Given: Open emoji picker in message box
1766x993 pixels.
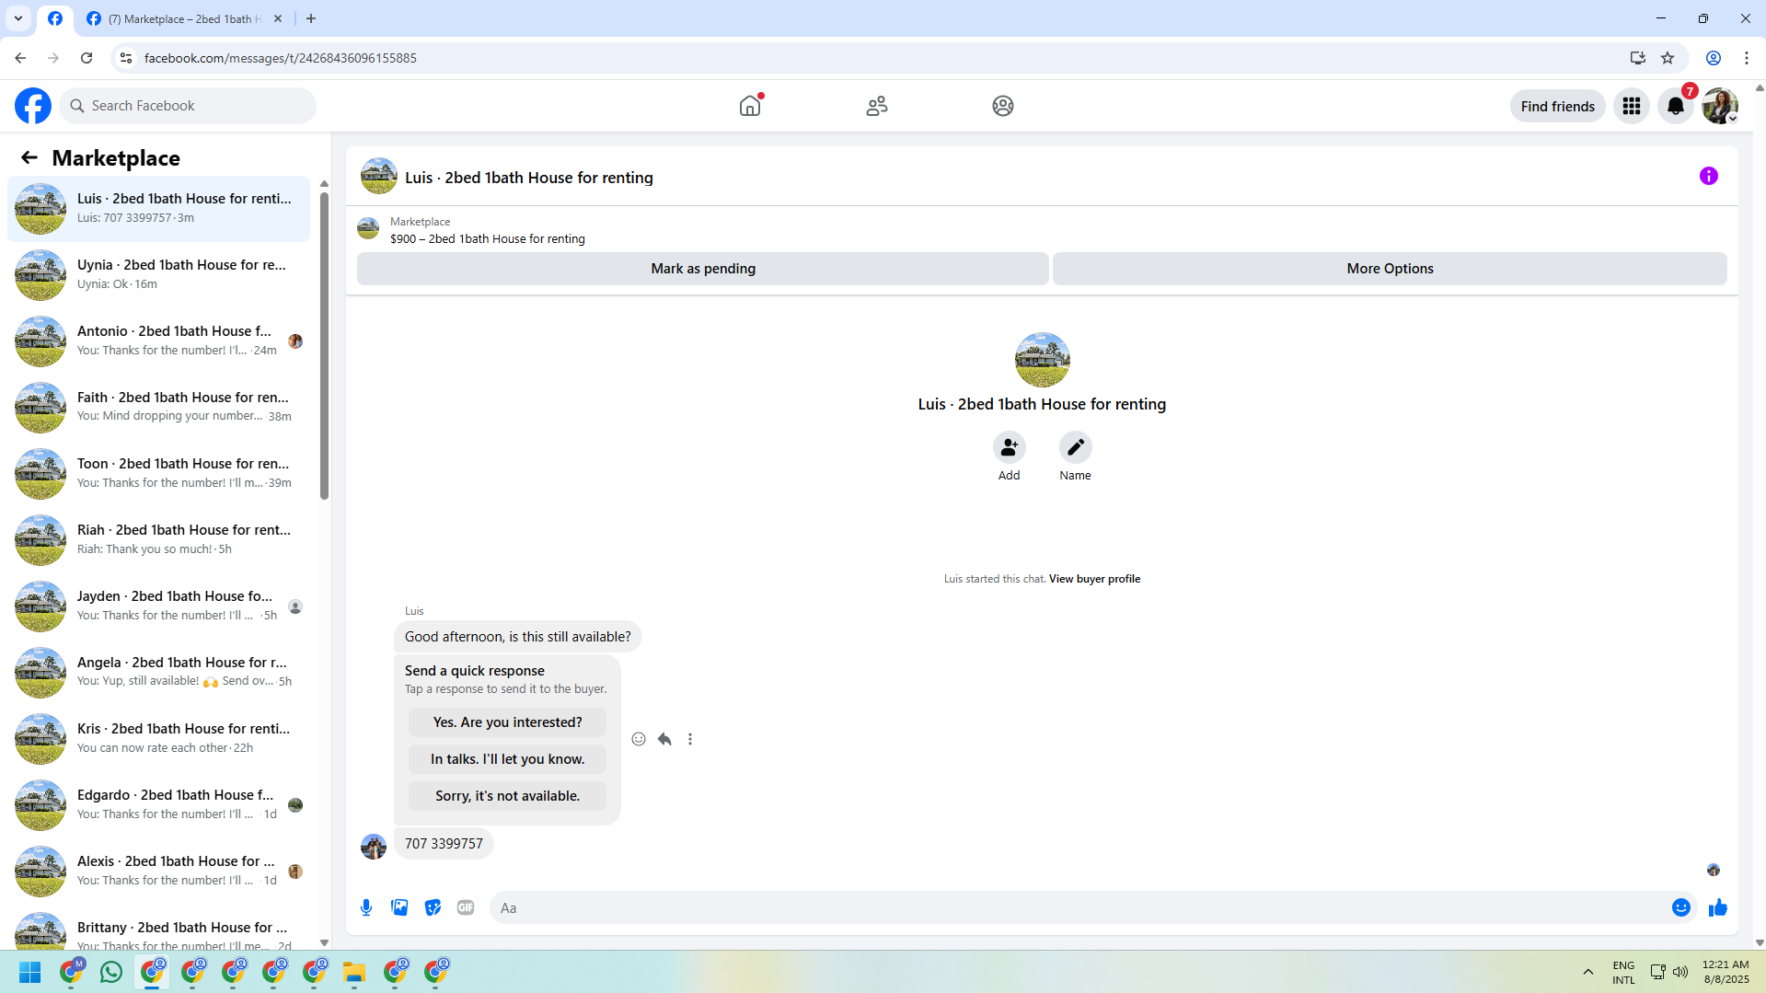Looking at the screenshot, I should (x=1681, y=907).
